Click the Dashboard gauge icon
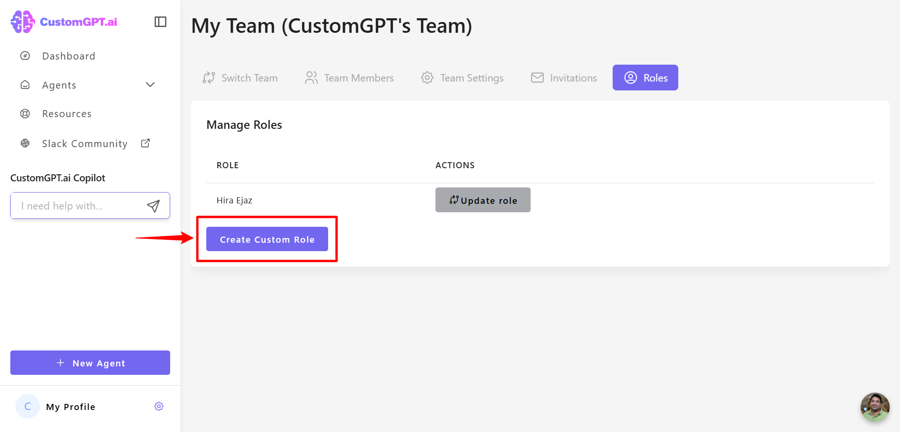The image size is (900, 432). click(25, 56)
